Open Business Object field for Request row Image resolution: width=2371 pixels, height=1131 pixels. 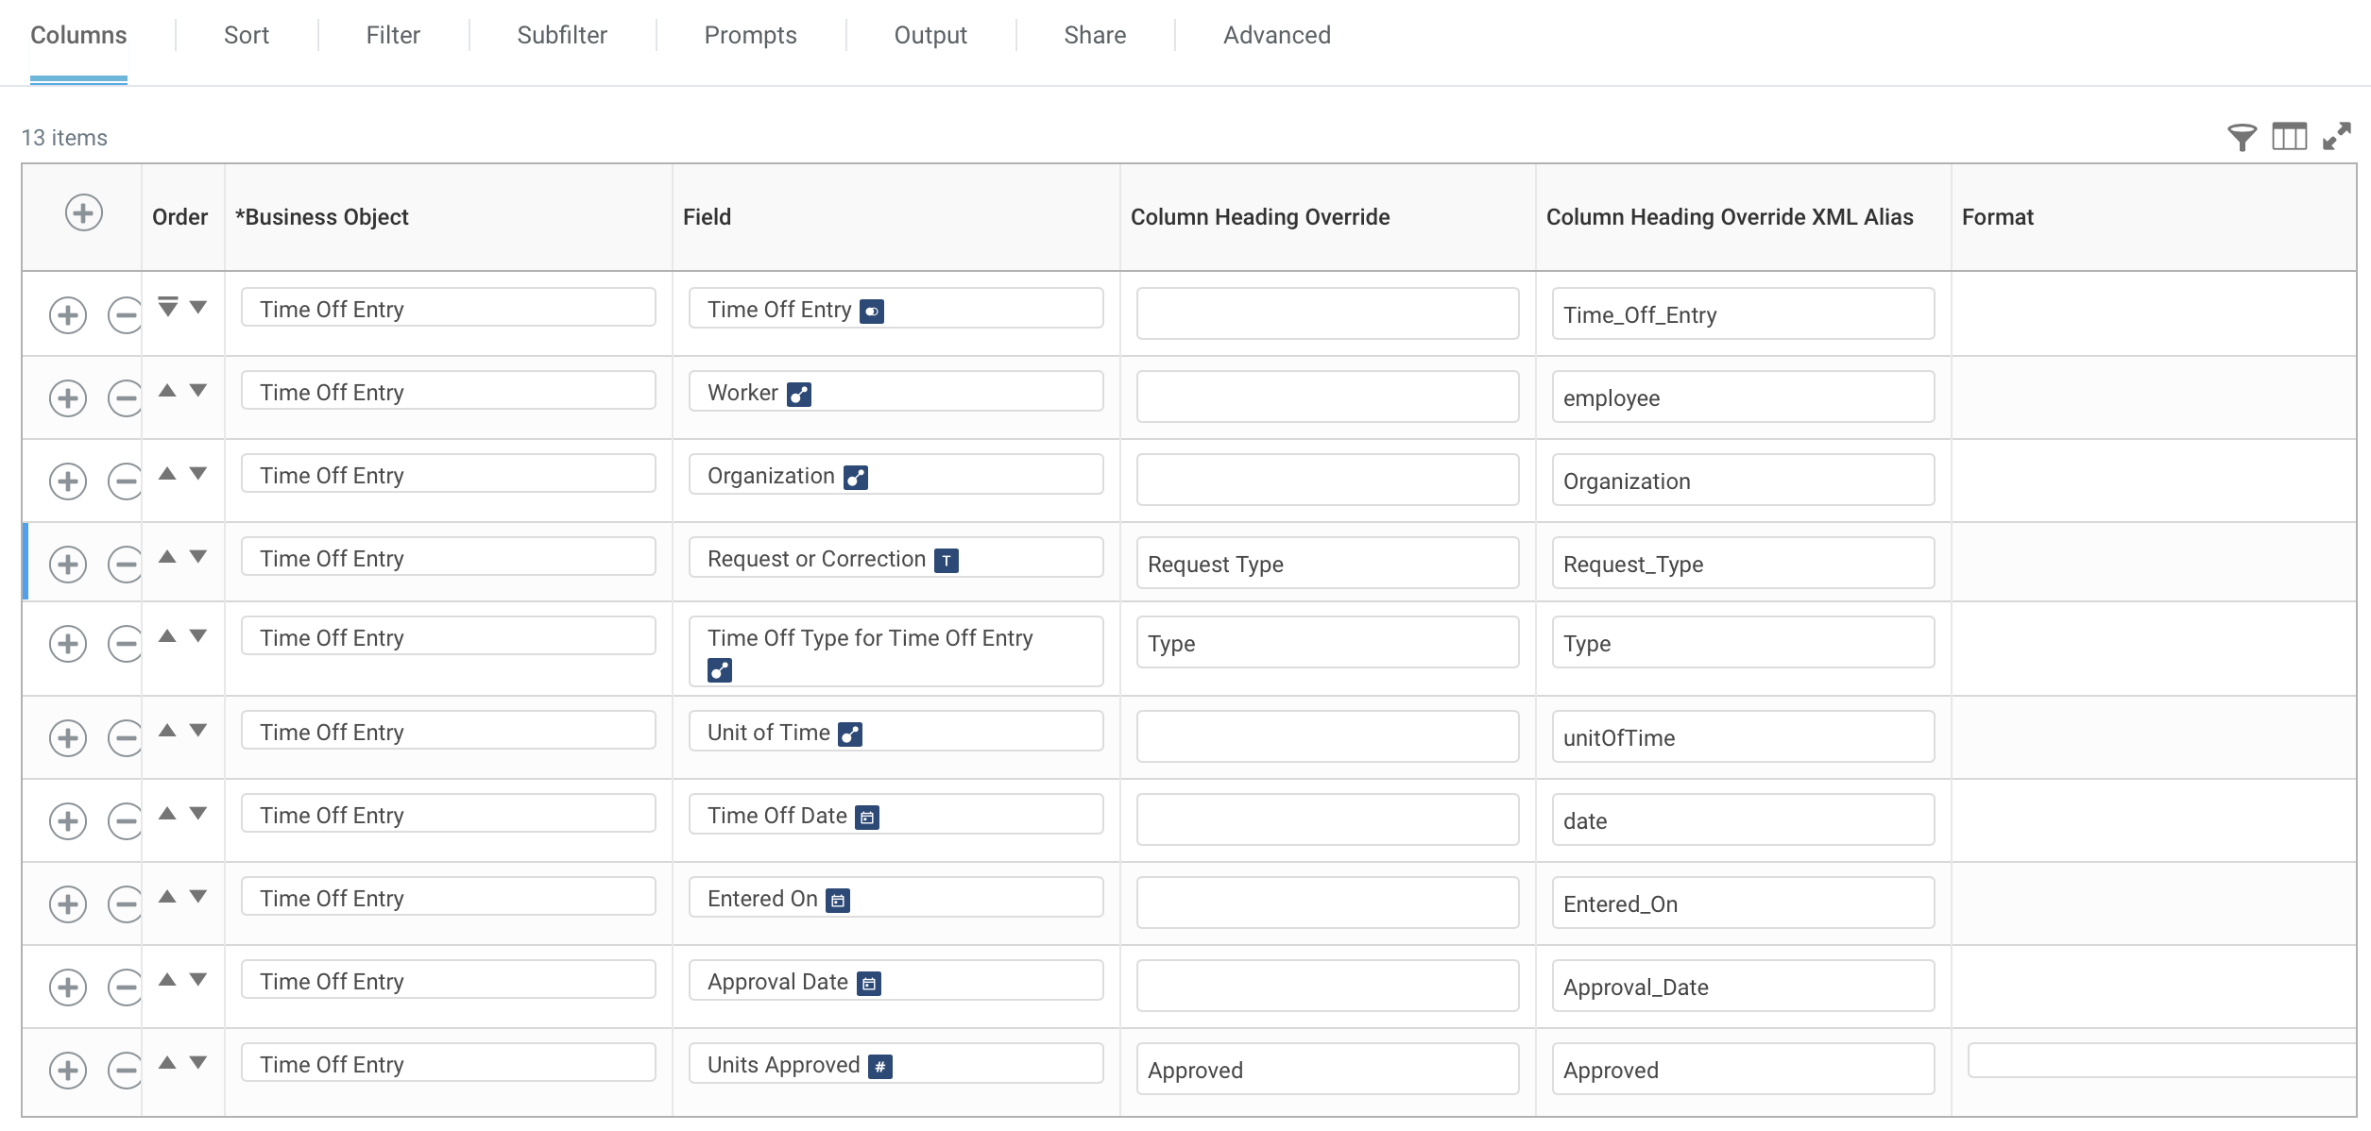[x=448, y=558]
